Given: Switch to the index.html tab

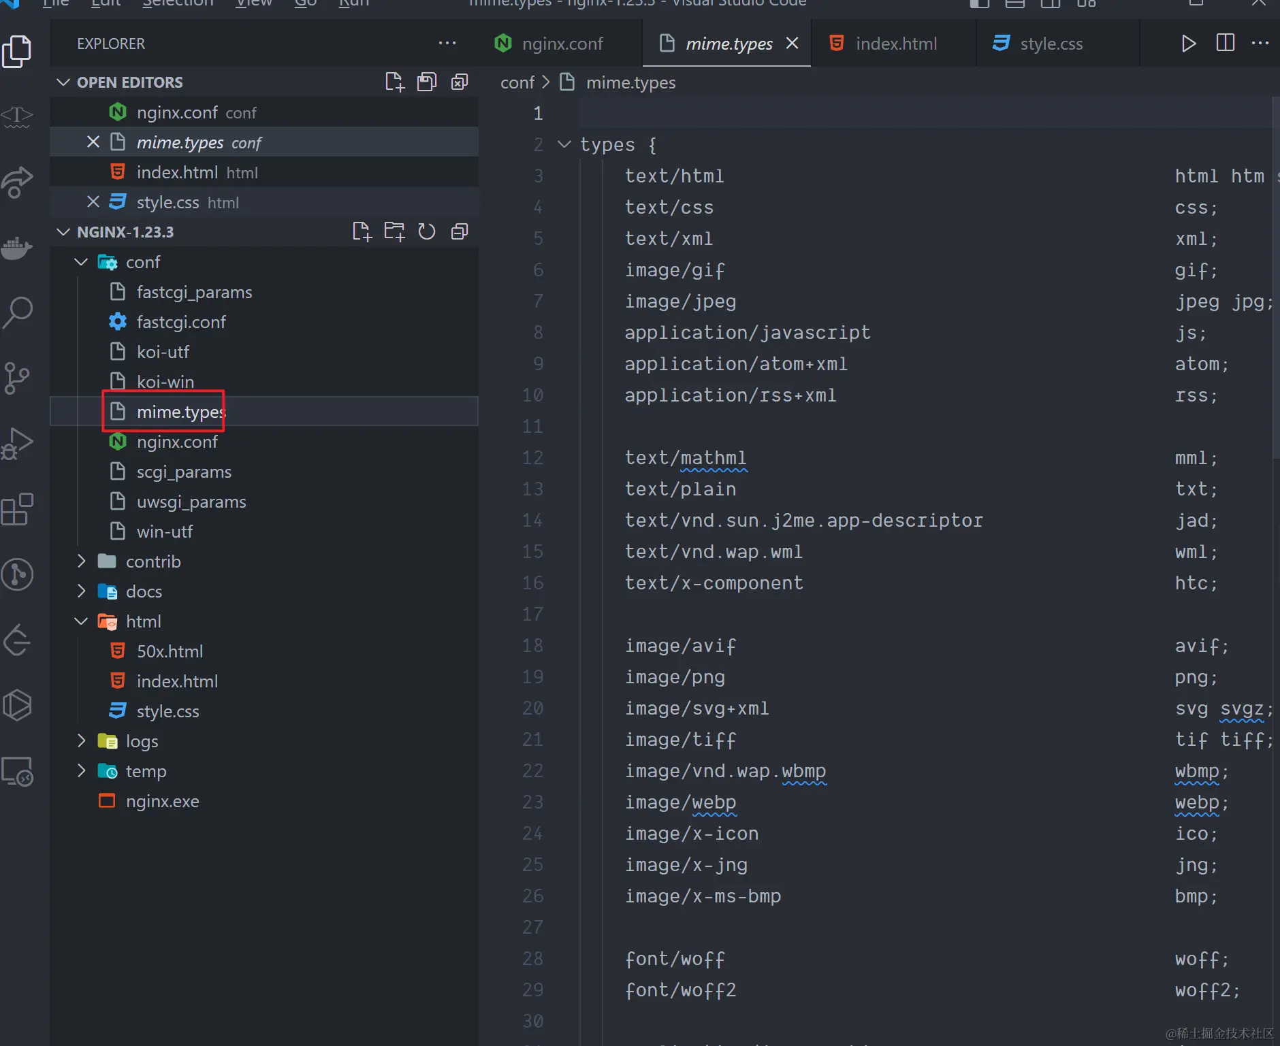Looking at the screenshot, I should (x=894, y=44).
